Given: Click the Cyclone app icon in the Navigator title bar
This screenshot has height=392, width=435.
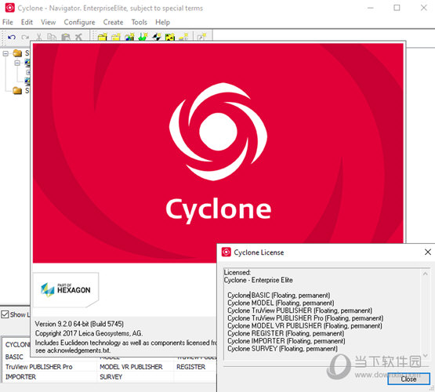Looking at the screenshot, I should pyautogui.click(x=9, y=8).
